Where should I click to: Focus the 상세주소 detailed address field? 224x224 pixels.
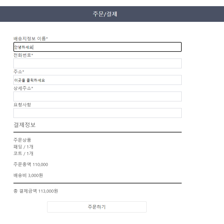pos(97,96)
